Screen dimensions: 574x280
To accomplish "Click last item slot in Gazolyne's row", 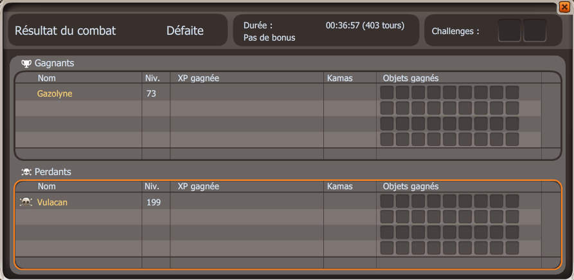I will tap(512, 93).
